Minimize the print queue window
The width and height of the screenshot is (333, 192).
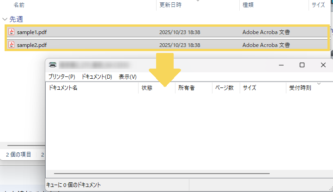pyautogui.click(x=280, y=65)
